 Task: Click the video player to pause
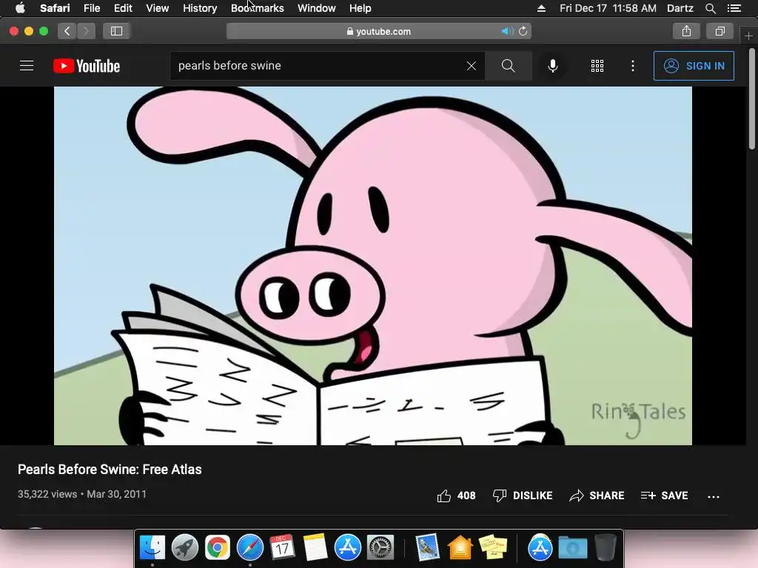point(373,266)
